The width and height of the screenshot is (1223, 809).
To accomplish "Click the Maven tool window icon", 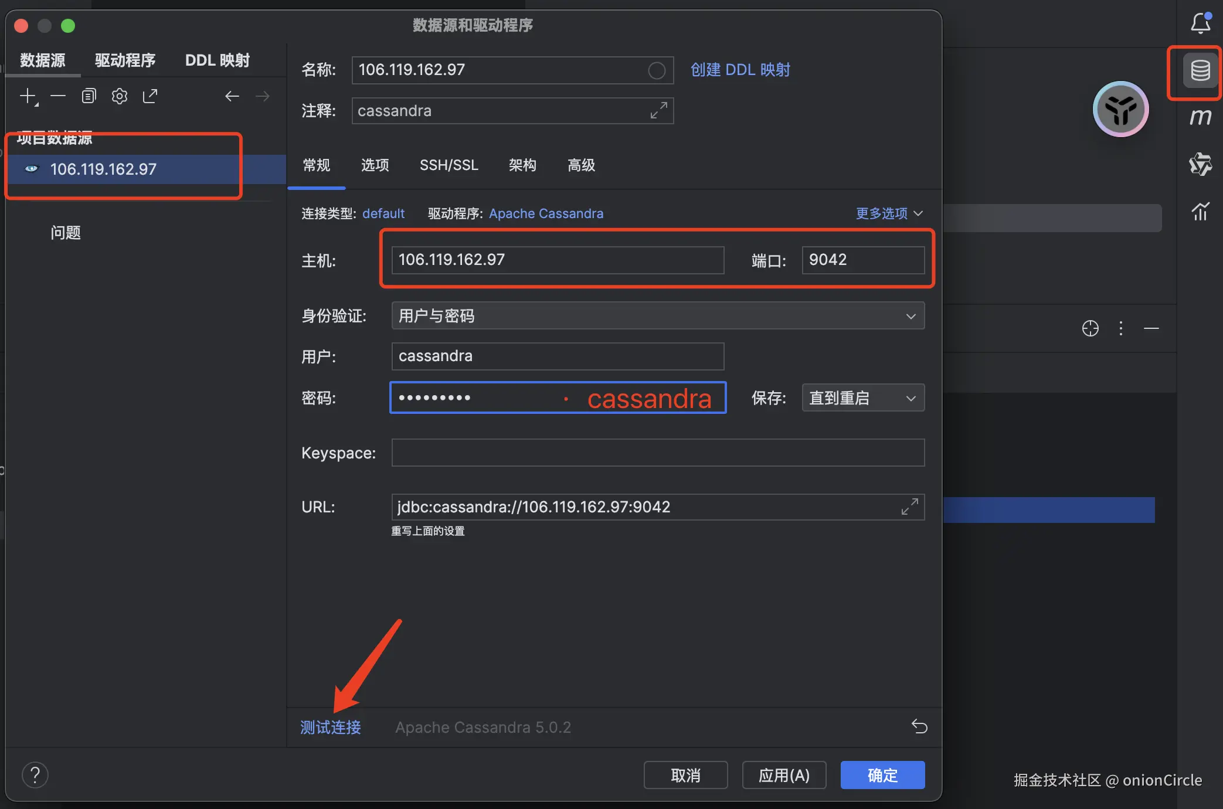I will point(1200,117).
